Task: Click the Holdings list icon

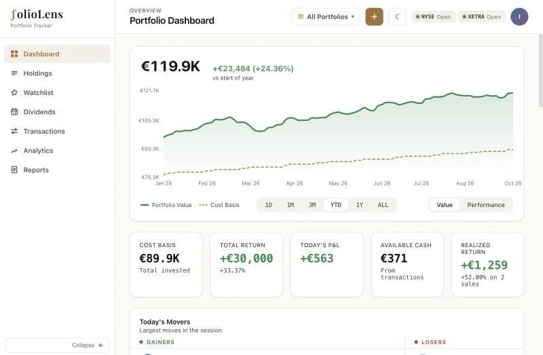Action: coord(14,73)
